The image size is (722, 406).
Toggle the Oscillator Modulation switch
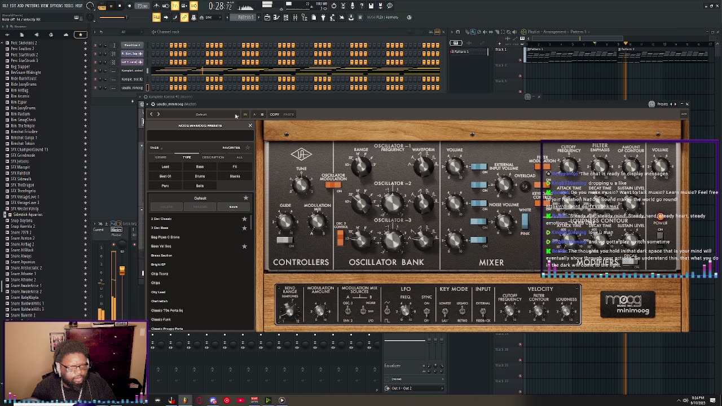point(333,185)
